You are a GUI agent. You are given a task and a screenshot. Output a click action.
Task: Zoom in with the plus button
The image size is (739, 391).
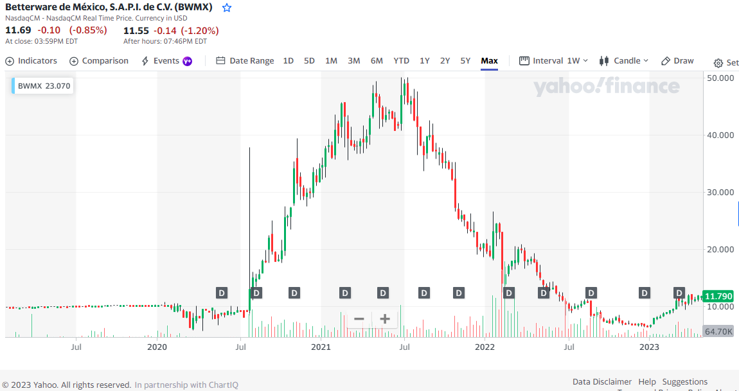385,319
